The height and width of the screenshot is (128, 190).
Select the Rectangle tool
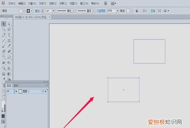point(9,40)
